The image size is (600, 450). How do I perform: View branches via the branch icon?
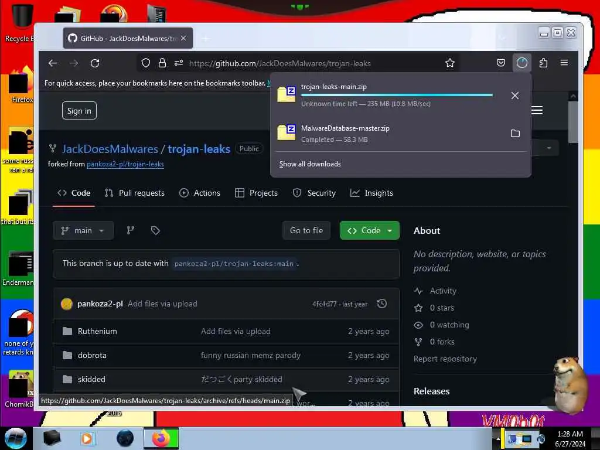(x=131, y=230)
